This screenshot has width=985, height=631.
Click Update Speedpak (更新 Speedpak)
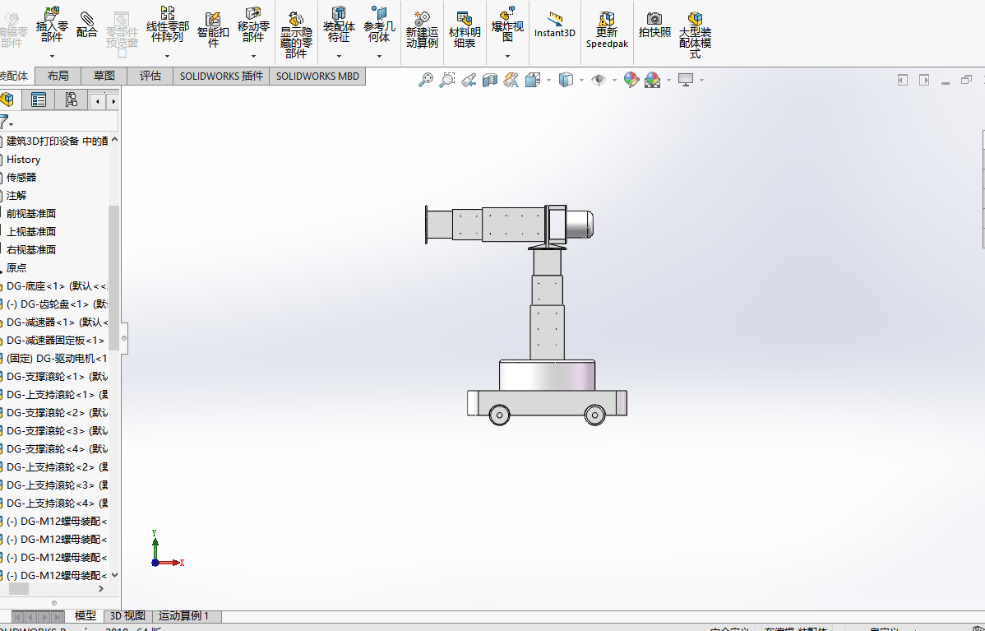(607, 29)
